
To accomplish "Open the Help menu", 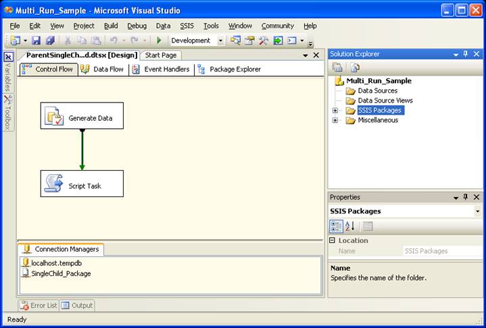I will tap(310, 26).
